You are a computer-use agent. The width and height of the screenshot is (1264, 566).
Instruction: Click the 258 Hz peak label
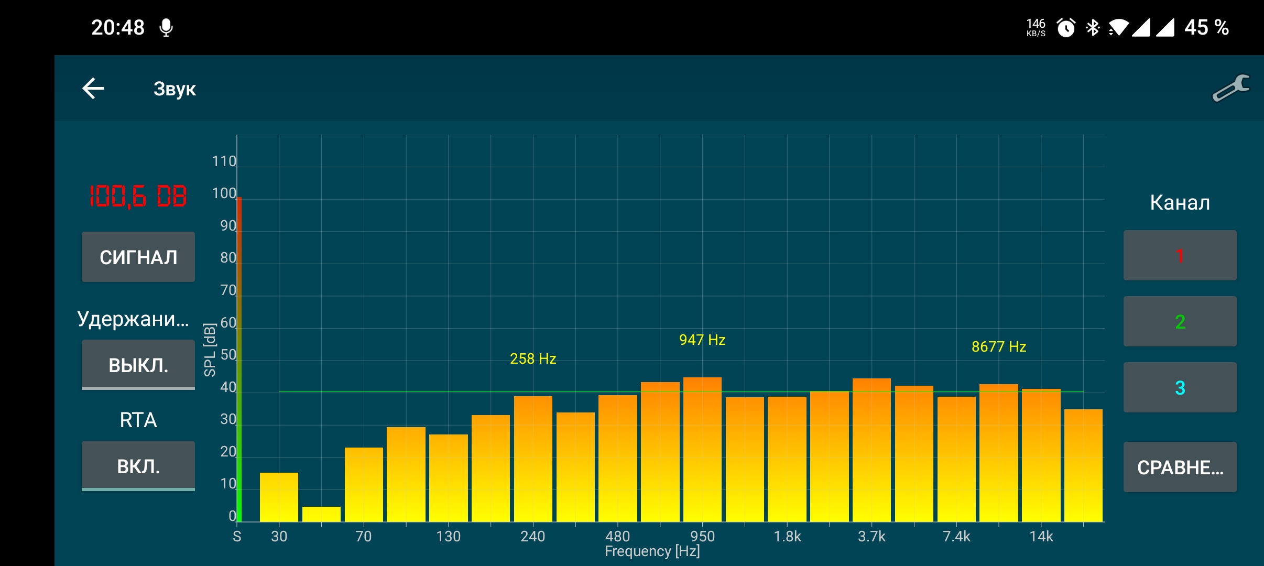[533, 358]
